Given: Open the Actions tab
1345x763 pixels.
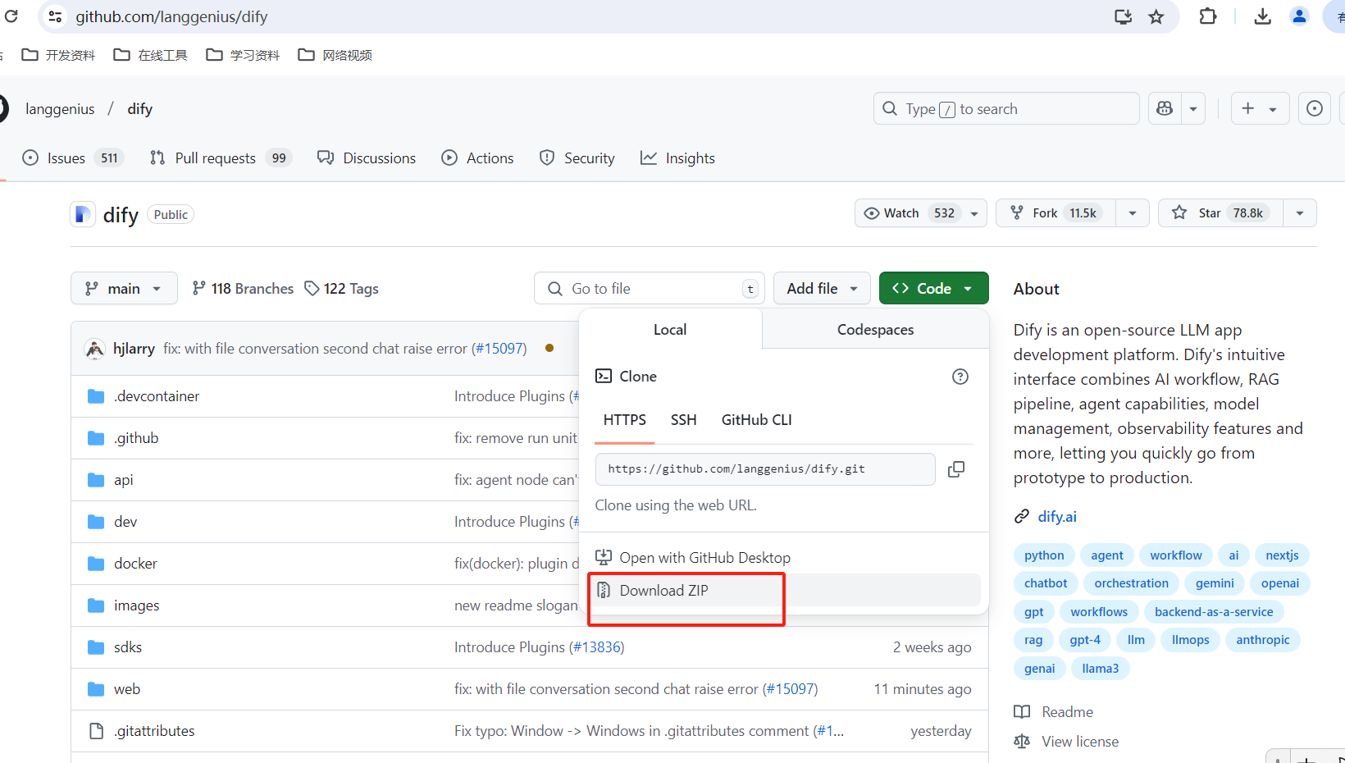Looking at the screenshot, I should pyautogui.click(x=478, y=158).
